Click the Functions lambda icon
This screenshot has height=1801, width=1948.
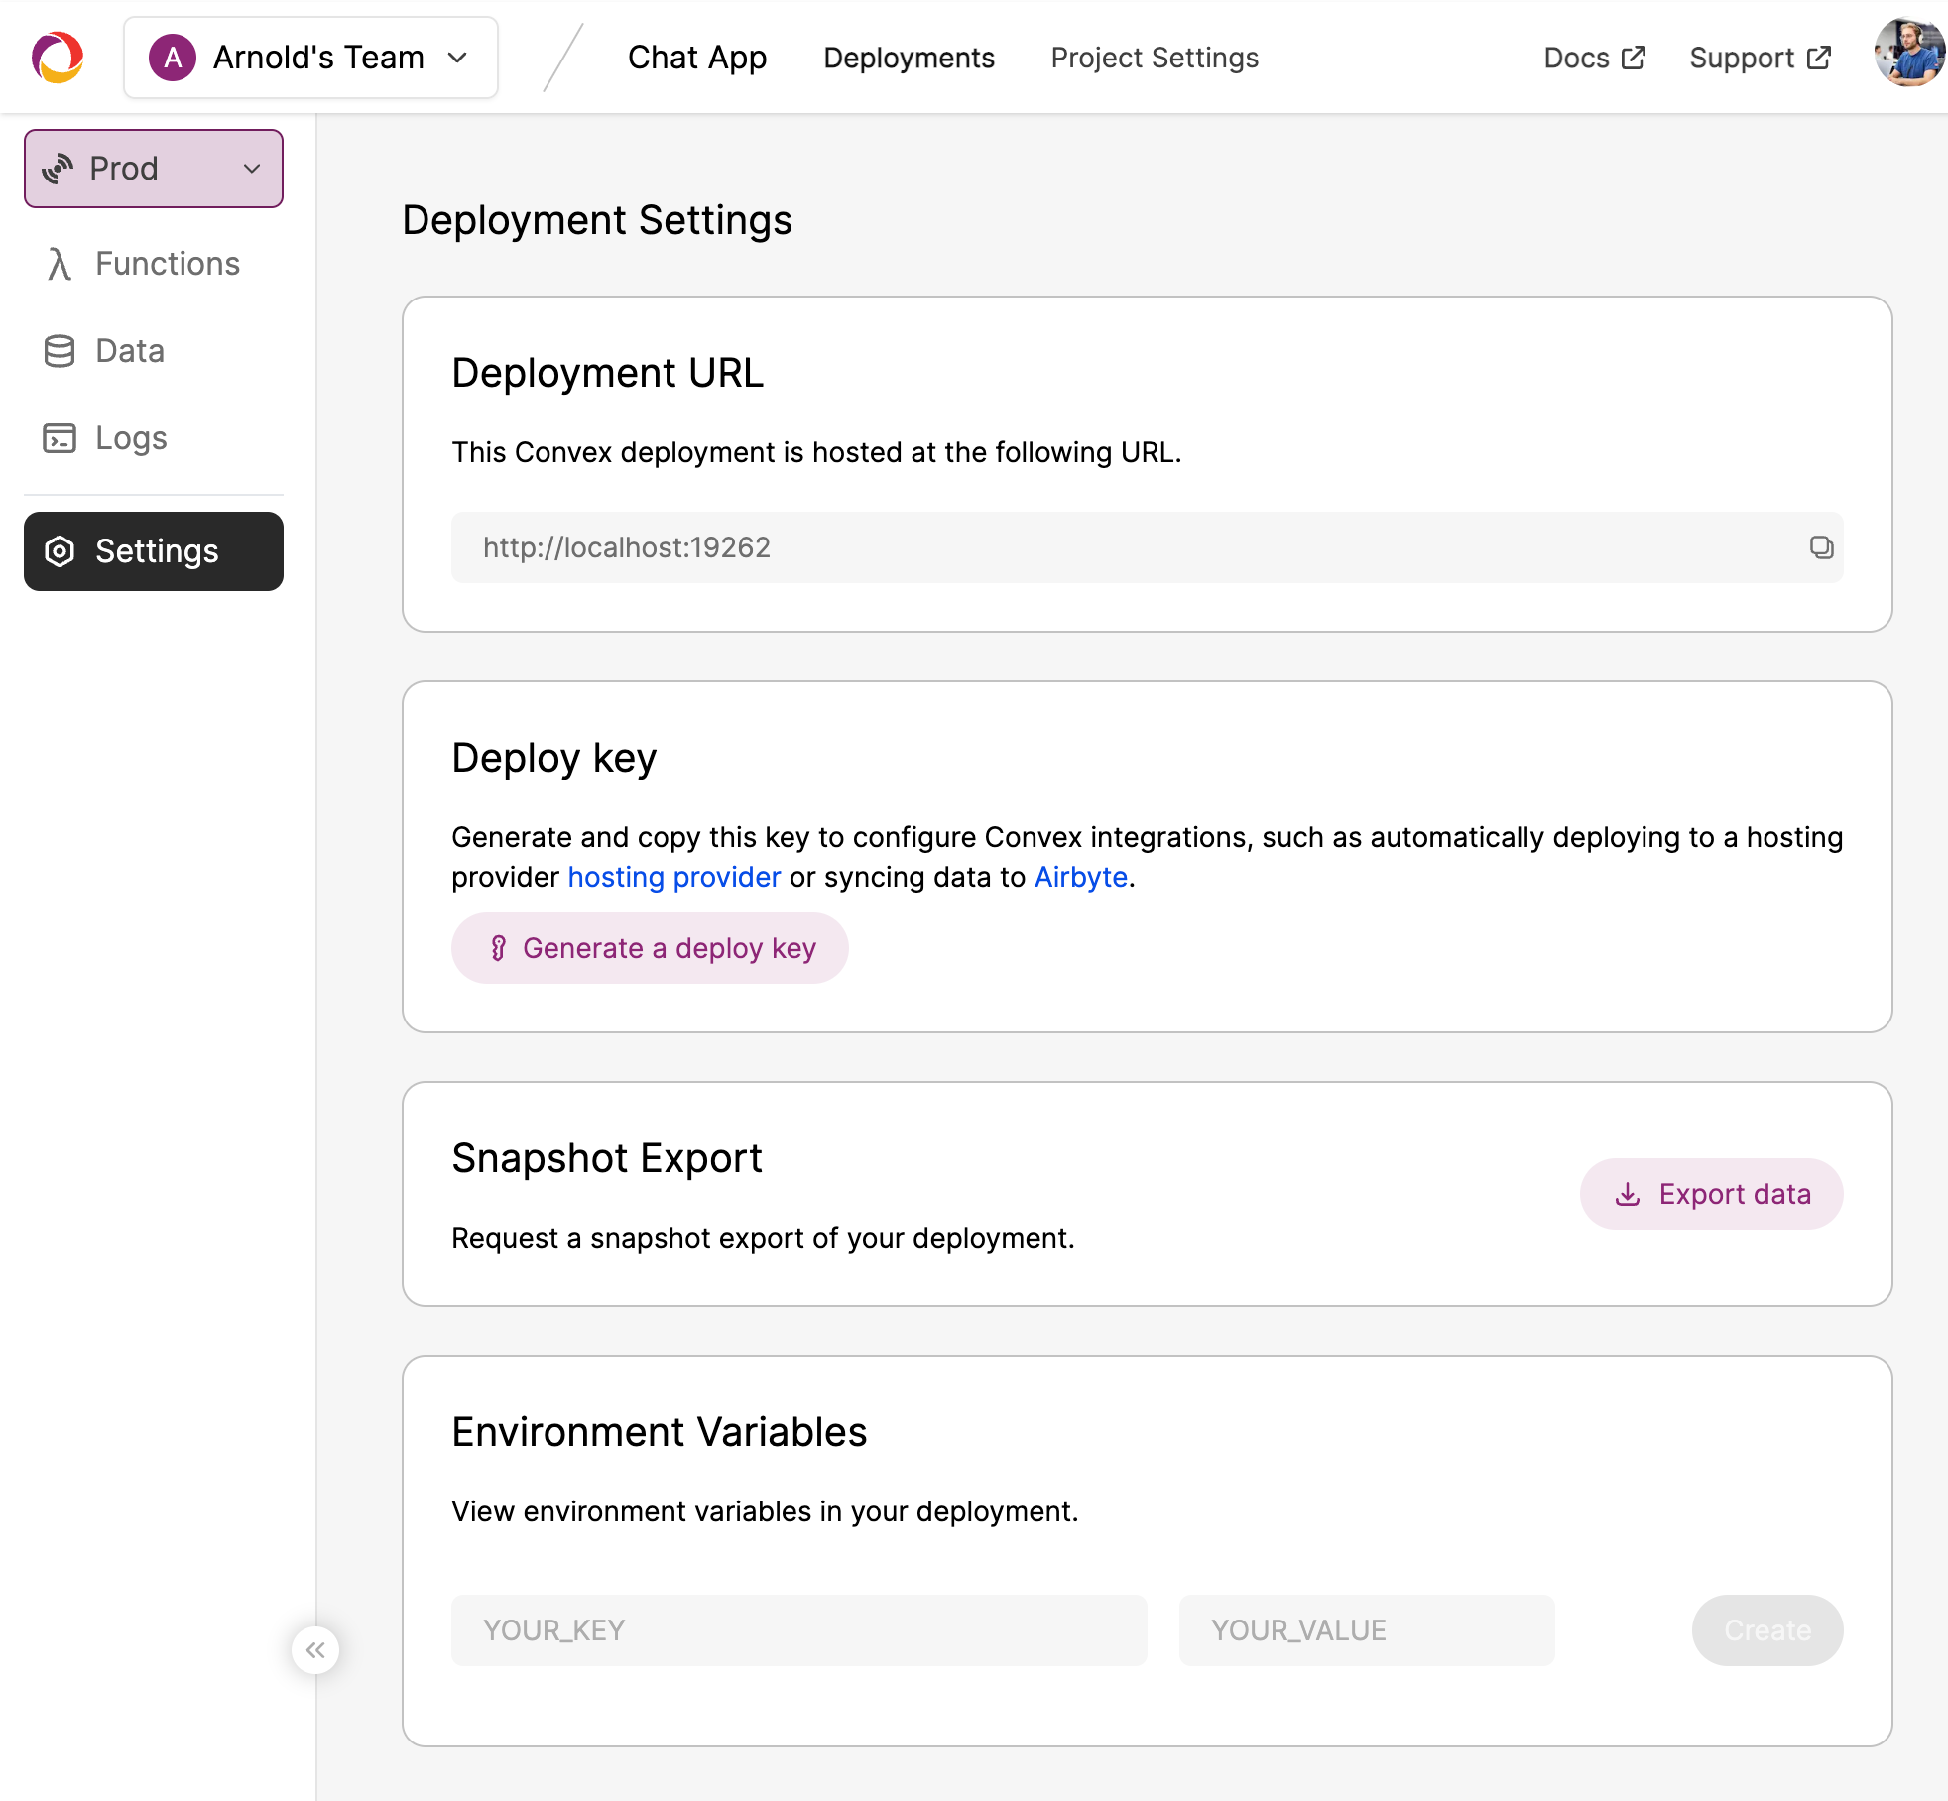tap(60, 264)
